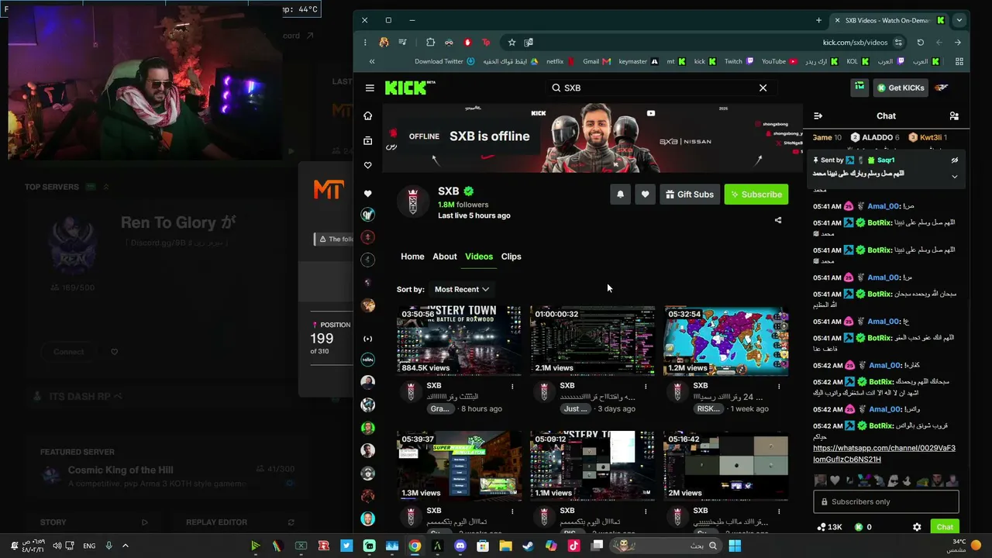Open options menu for the 8 hours ago video
The image size is (992, 558).
tap(512, 386)
